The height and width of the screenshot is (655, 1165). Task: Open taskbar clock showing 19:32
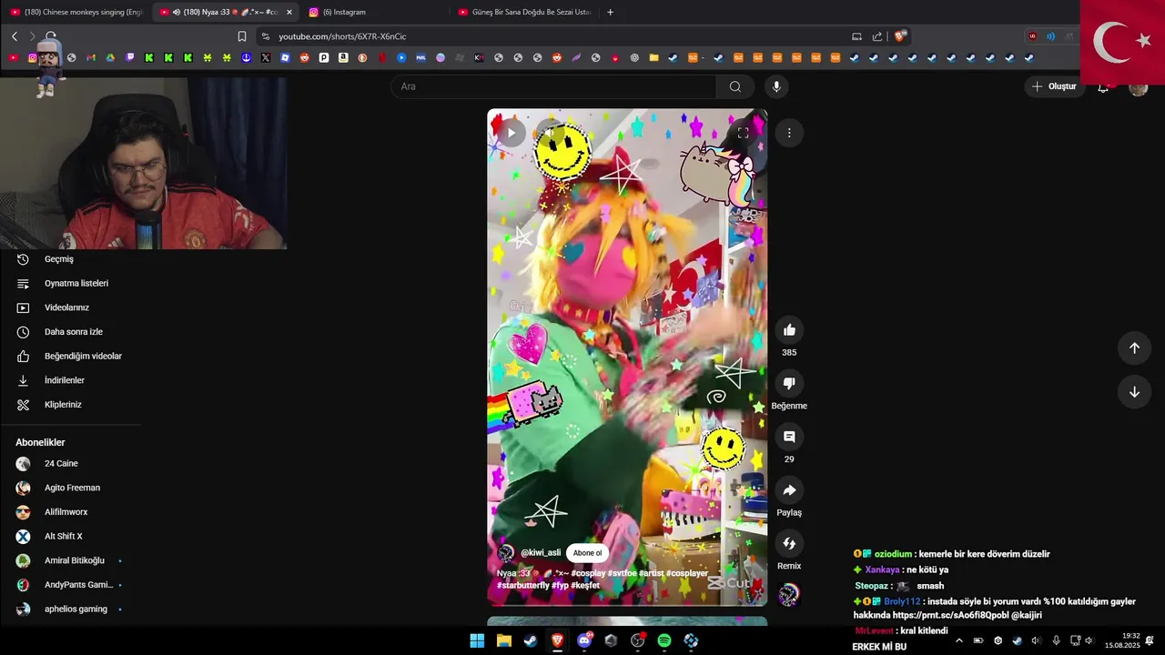tap(1122, 640)
